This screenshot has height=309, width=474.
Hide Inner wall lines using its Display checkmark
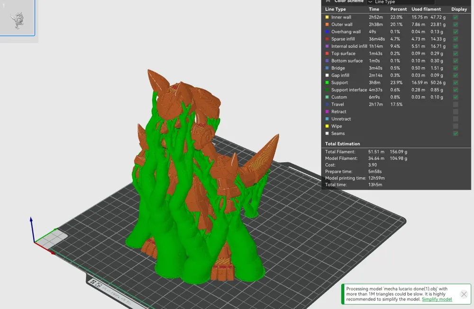point(456,17)
